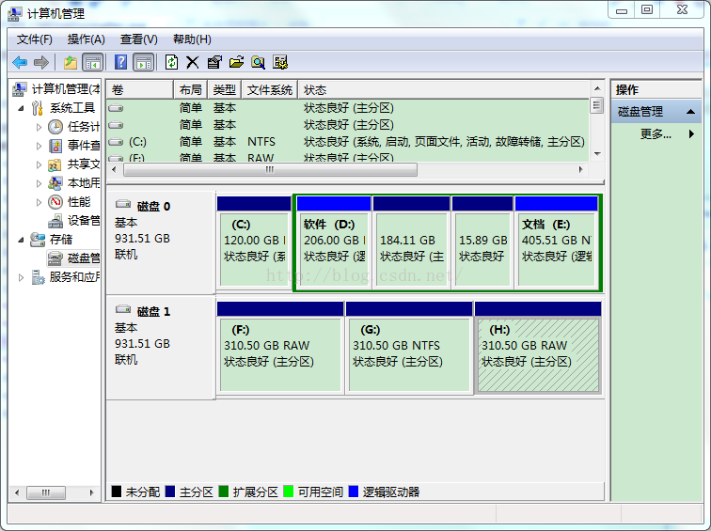Image resolution: width=711 pixels, height=531 pixels.
Task: Select the (C:) NTFS row in volume list
Action: [348, 142]
